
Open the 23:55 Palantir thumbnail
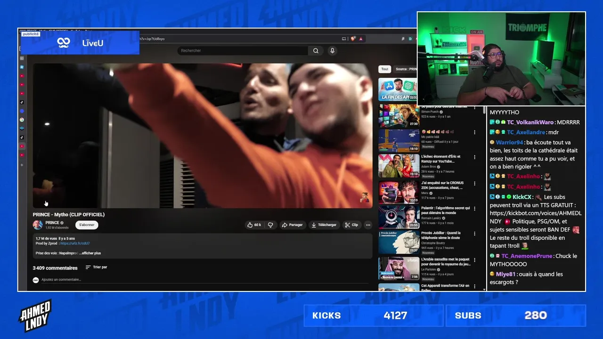pos(399,217)
